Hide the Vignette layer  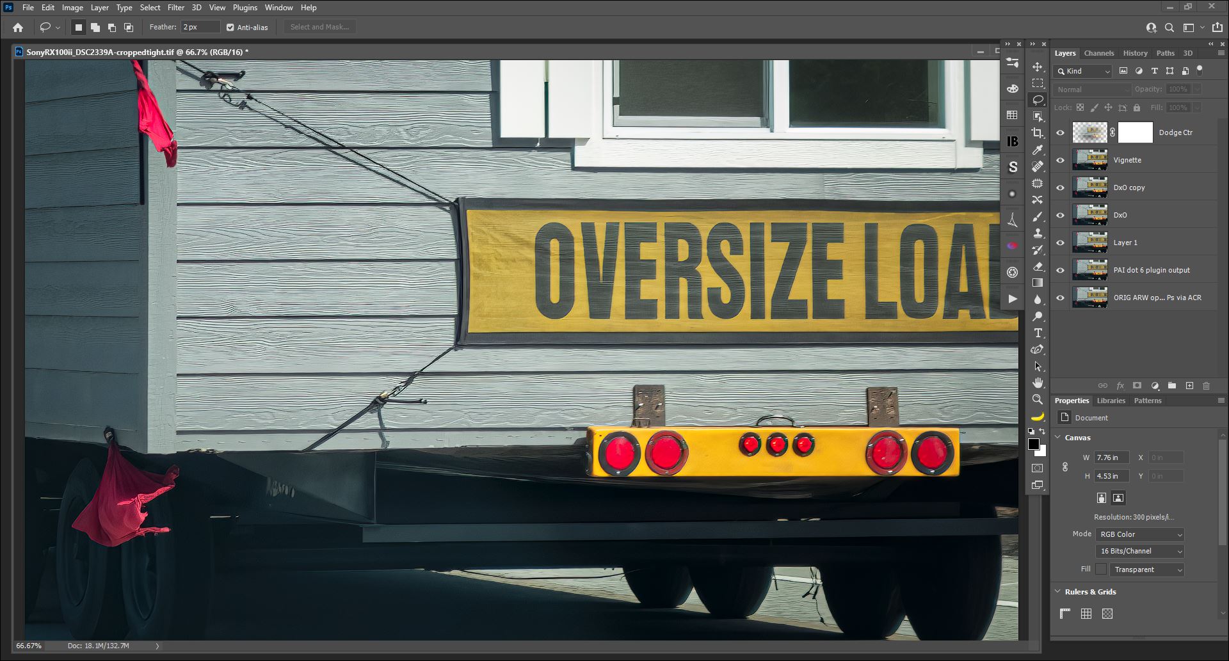coord(1060,160)
